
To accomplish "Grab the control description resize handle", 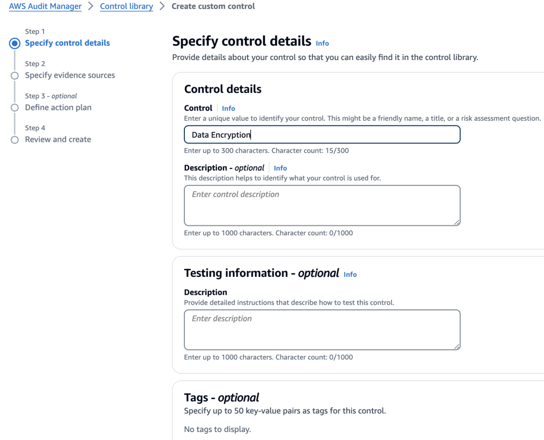I will click(457, 222).
